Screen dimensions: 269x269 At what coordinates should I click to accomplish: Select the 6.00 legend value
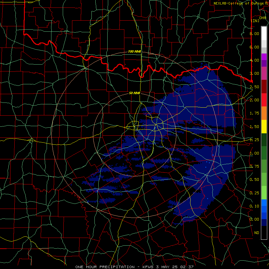click(254, 47)
